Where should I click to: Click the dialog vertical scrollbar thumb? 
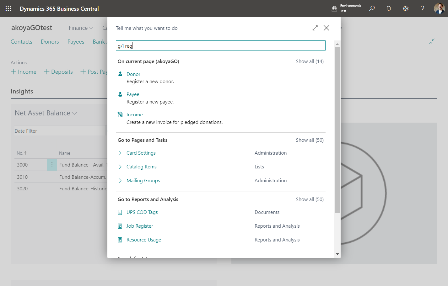tap(337, 130)
